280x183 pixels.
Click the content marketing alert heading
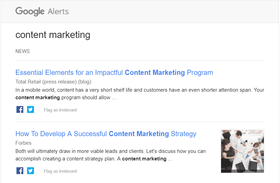pyautogui.click(x=53, y=35)
